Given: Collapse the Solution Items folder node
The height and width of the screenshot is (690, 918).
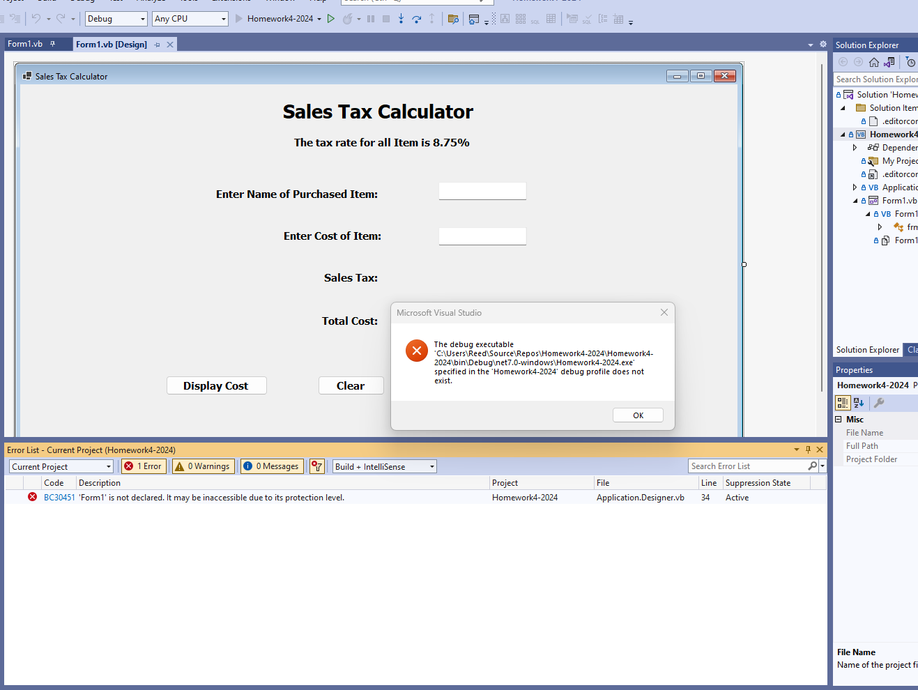Looking at the screenshot, I should click(843, 108).
